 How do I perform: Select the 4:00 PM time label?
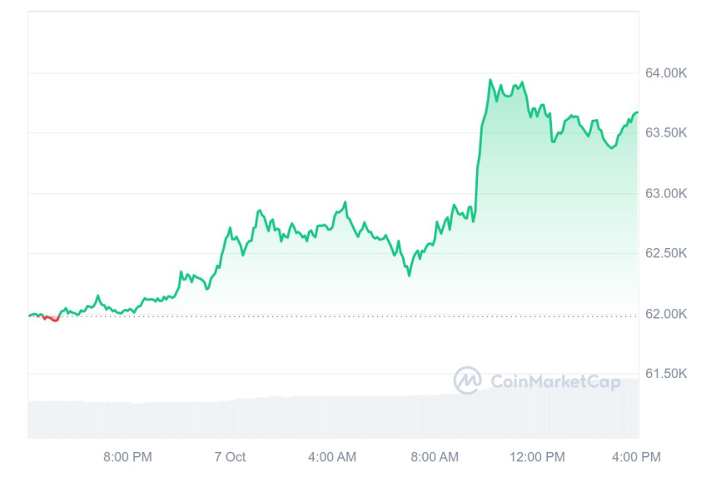pos(638,457)
